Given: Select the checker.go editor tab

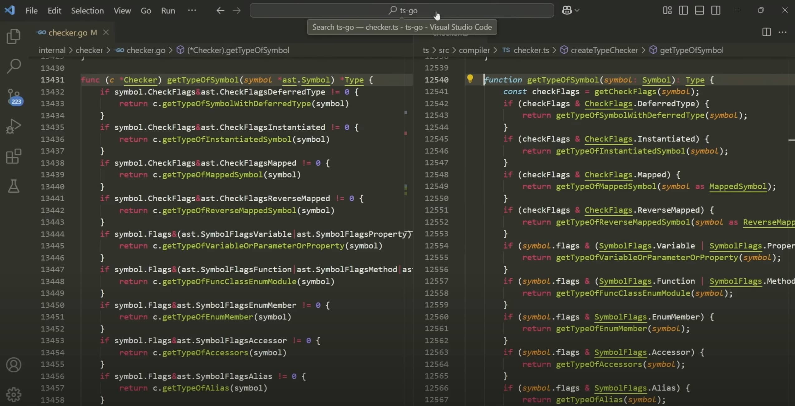Looking at the screenshot, I should point(73,32).
